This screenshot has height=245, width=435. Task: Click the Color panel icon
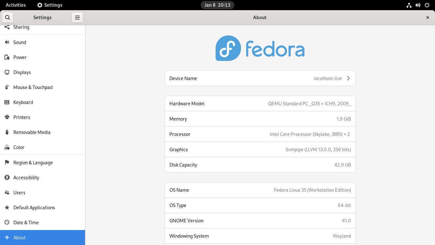coord(7,147)
